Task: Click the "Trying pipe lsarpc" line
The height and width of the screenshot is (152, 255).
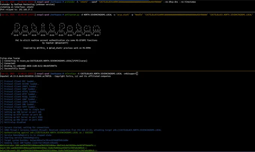Action: tap(10, 58)
